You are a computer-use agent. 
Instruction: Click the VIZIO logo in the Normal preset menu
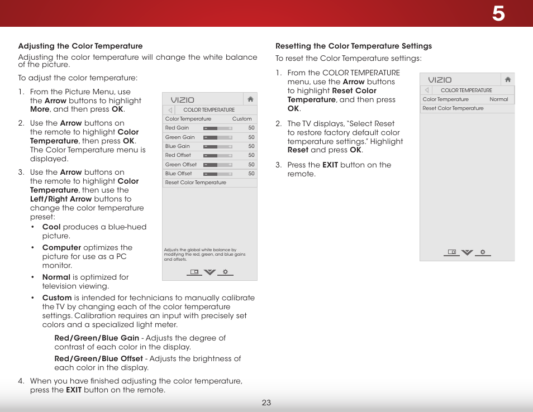[440, 80]
